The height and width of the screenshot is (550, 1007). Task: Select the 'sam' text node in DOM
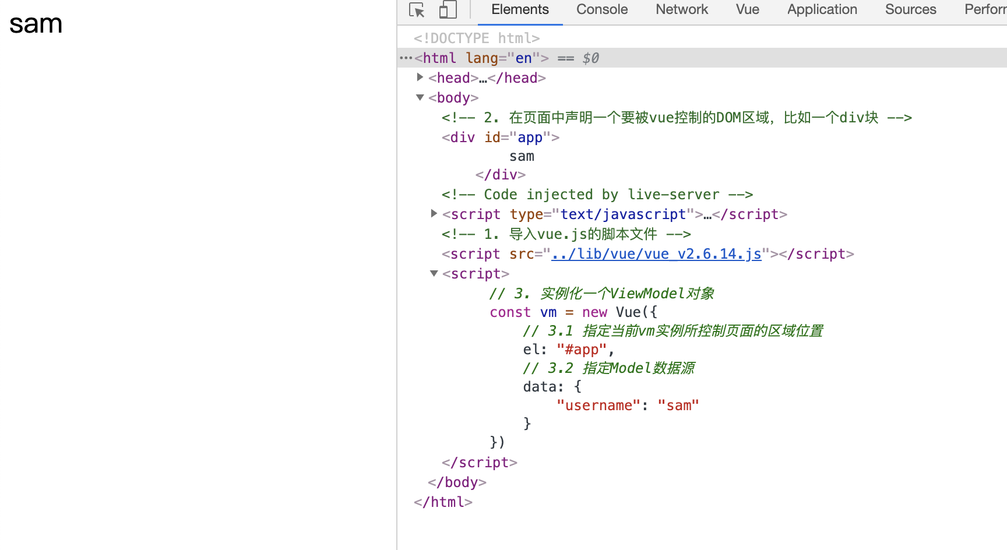[522, 156]
